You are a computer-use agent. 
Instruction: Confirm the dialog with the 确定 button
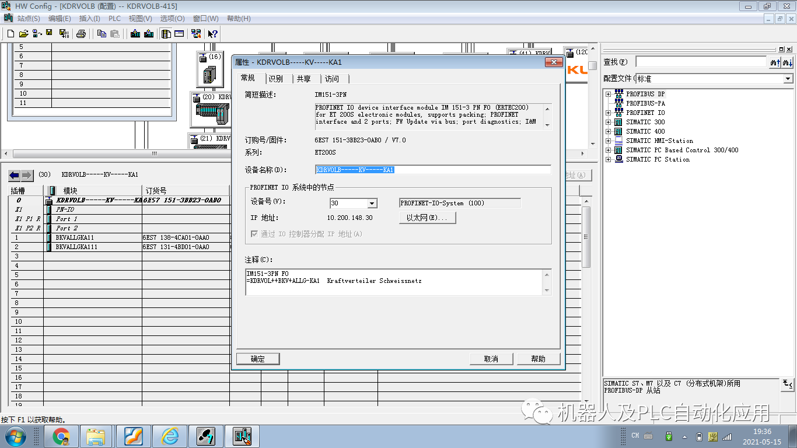pyautogui.click(x=257, y=359)
